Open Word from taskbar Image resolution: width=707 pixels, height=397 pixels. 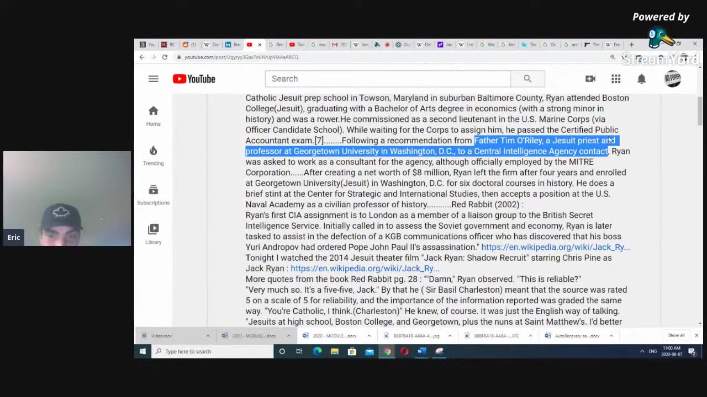(422, 351)
